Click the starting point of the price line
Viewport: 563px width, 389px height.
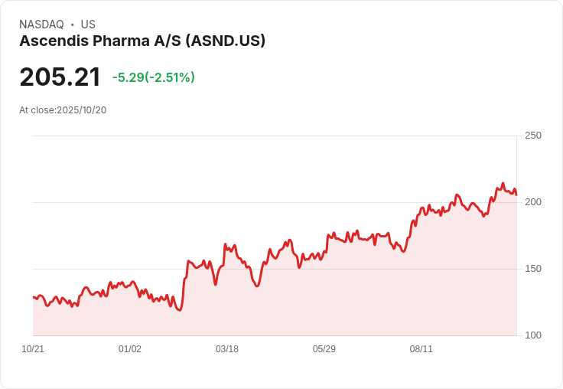click(34, 297)
